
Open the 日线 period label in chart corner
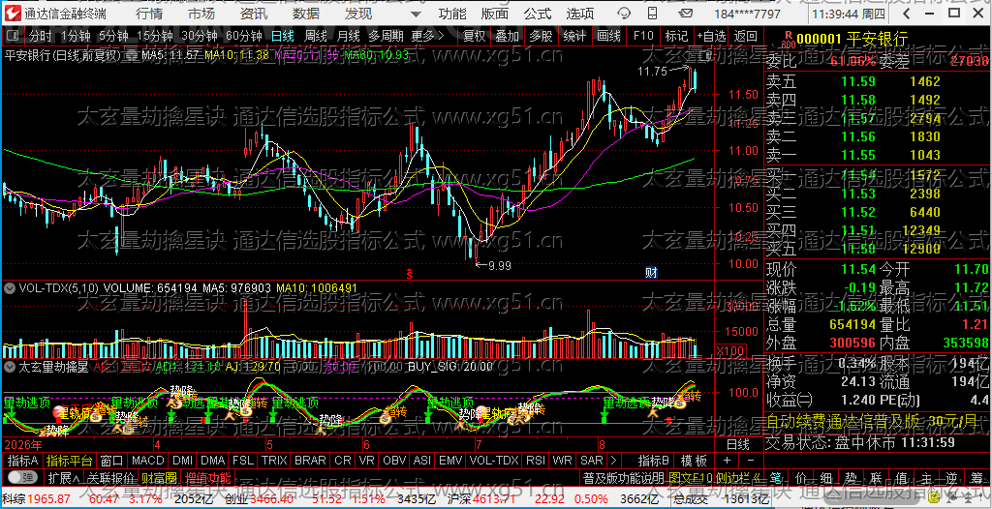(737, 444)
